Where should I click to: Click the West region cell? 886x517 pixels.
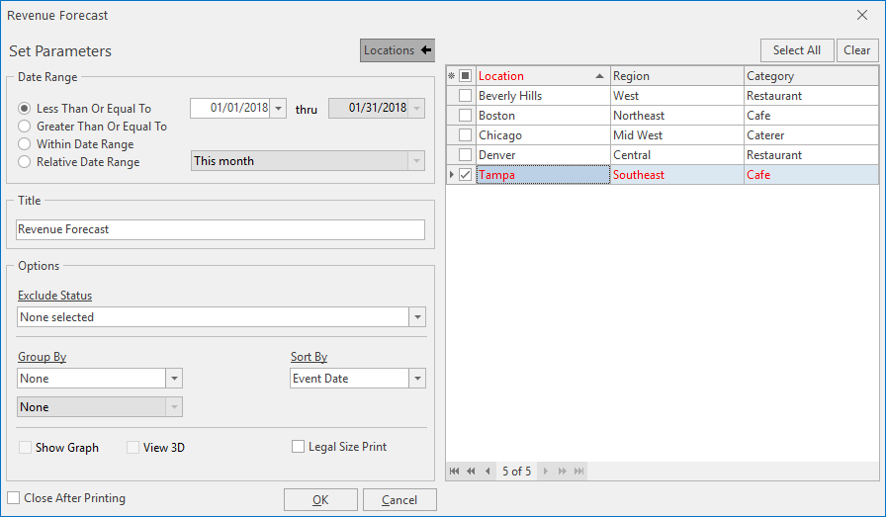click(677, 96)
